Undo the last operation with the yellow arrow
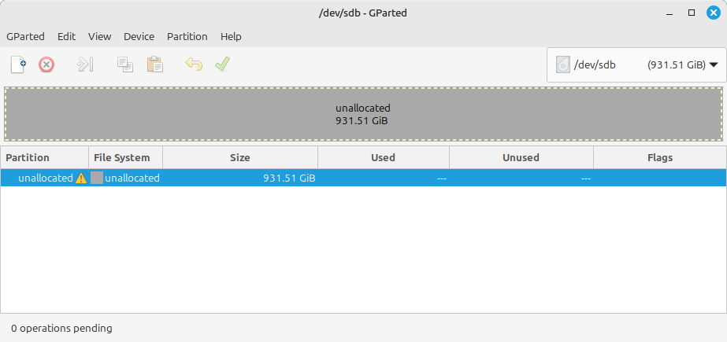Viewport: 727px width, 342px height. point(194,64)
